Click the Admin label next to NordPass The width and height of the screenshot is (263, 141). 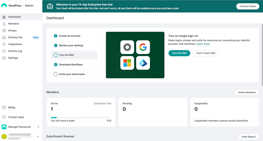pos(29,6)
